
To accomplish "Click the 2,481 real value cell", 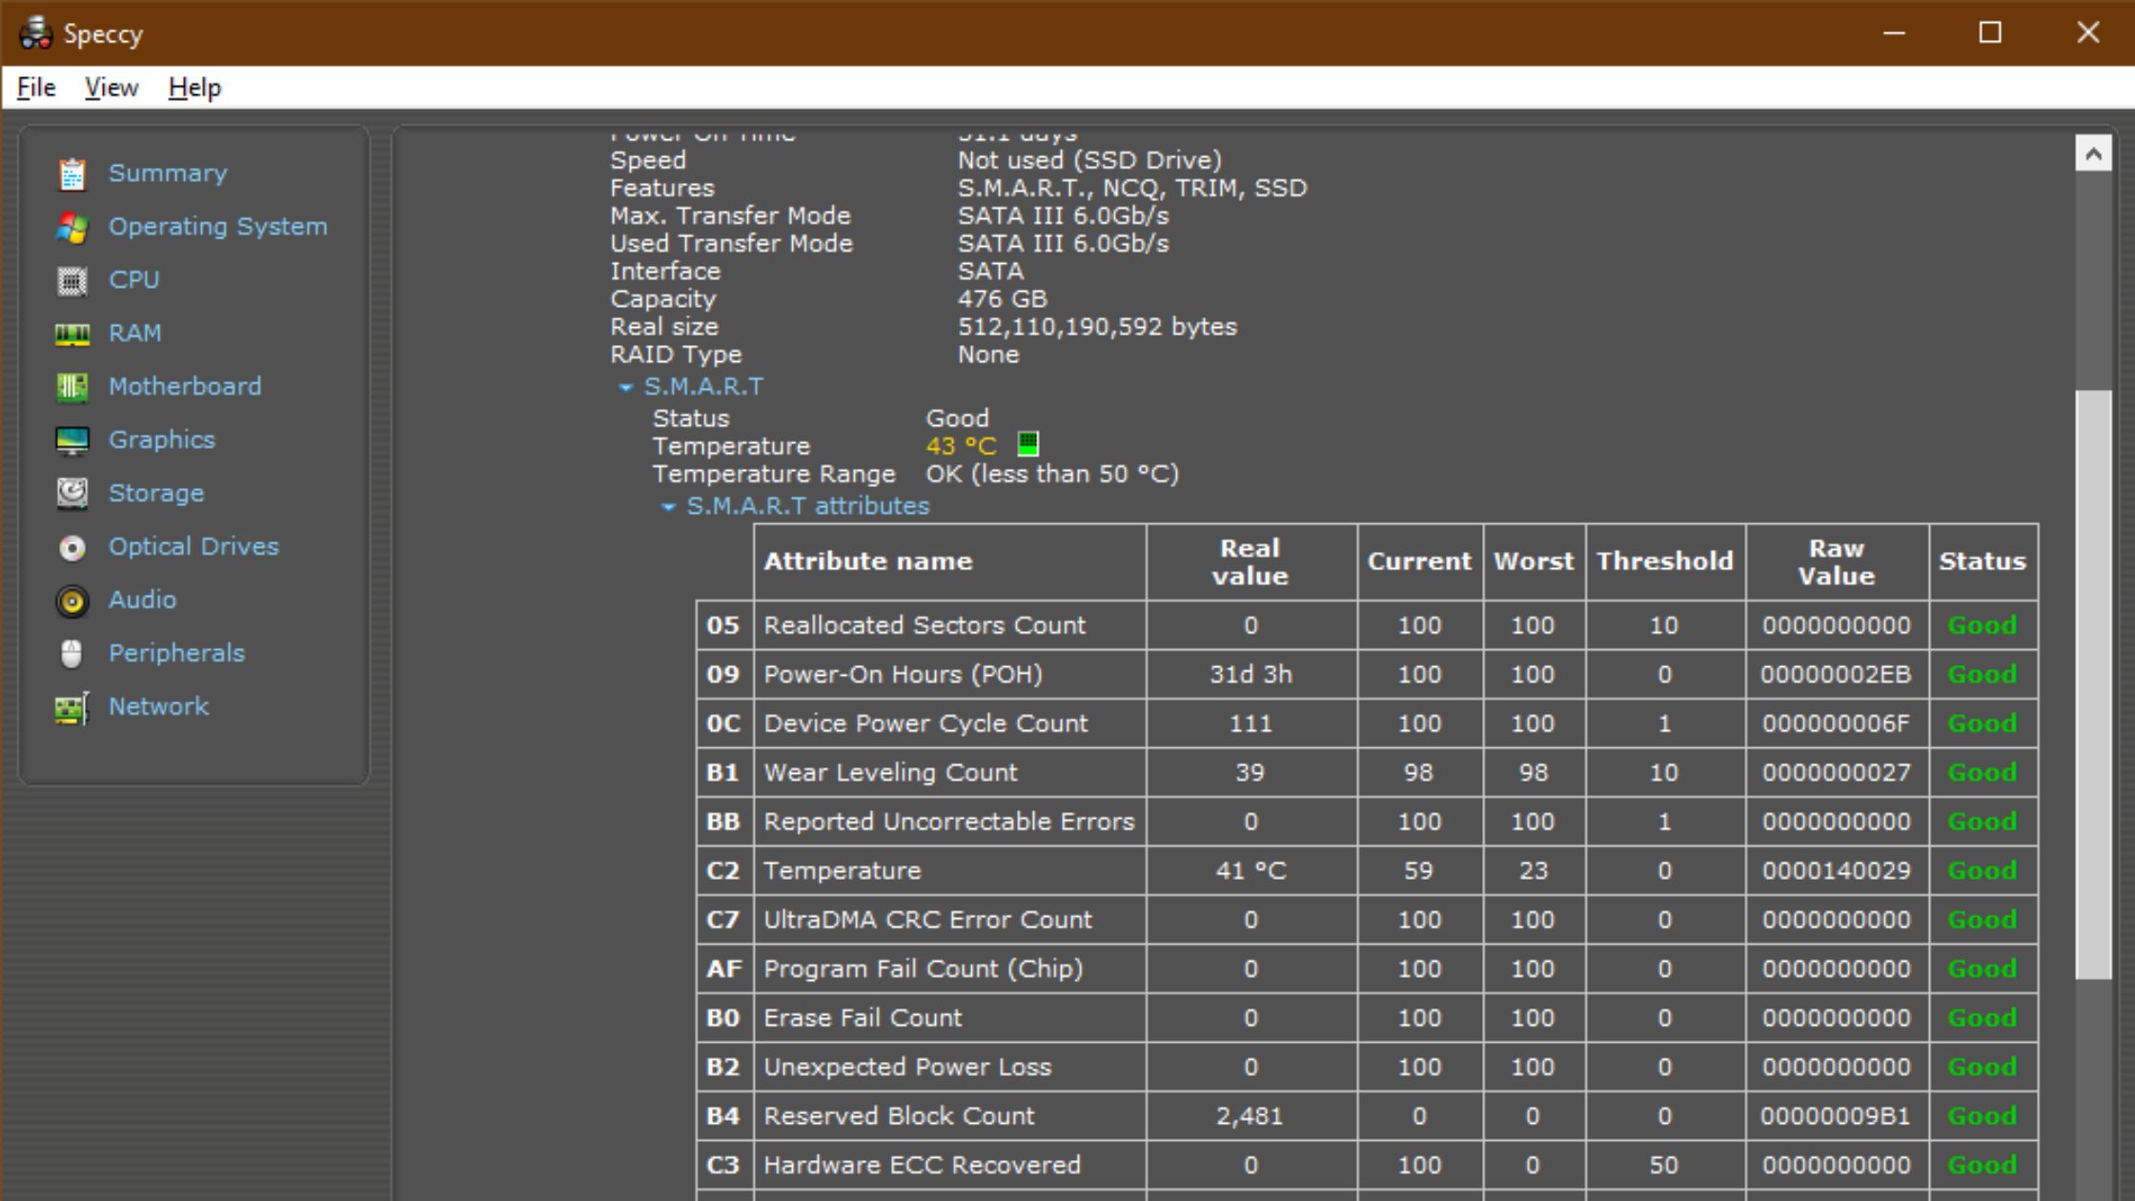I will pyautogui.click(x=1250, y=1116).
